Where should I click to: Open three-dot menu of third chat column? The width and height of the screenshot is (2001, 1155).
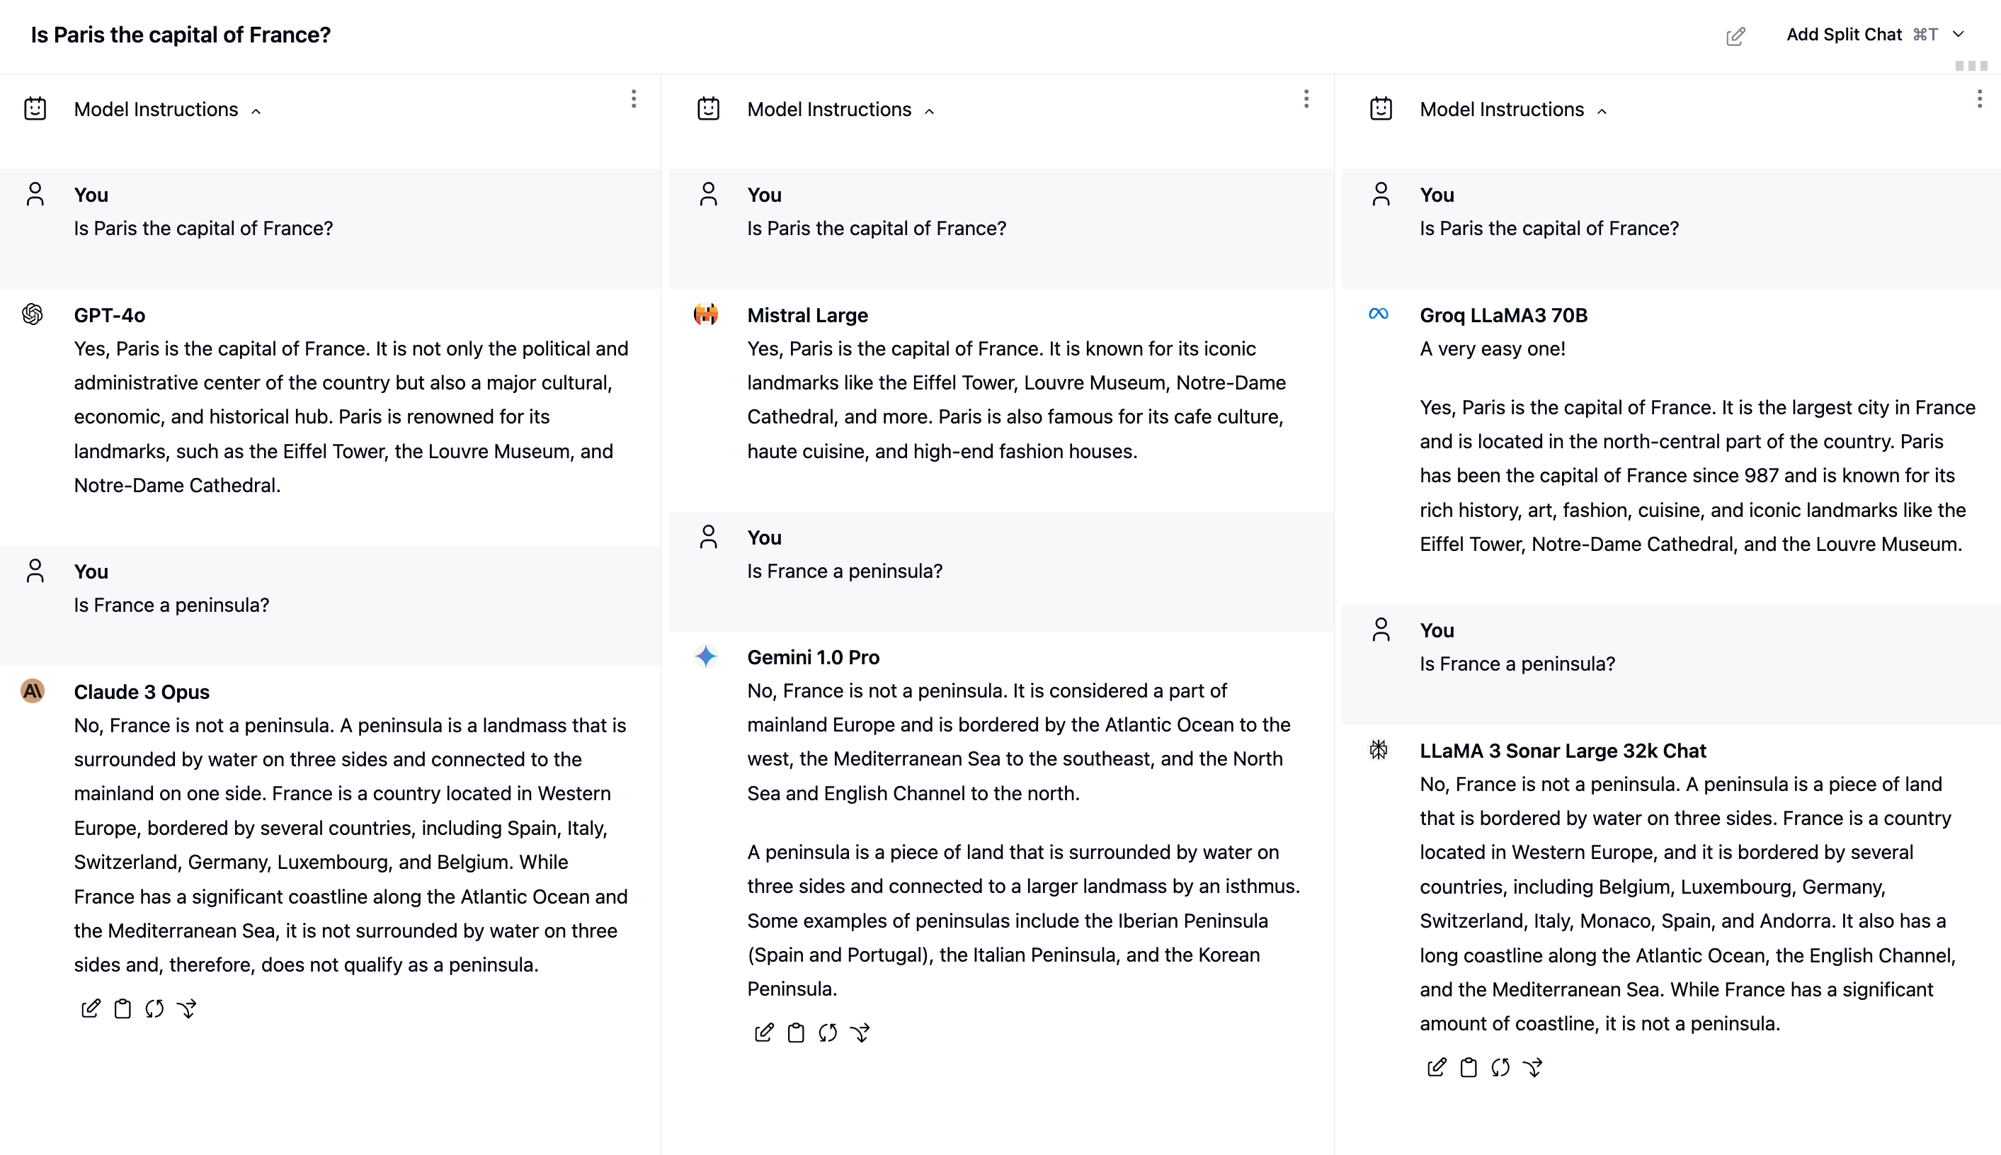(x=1979, y=98)
